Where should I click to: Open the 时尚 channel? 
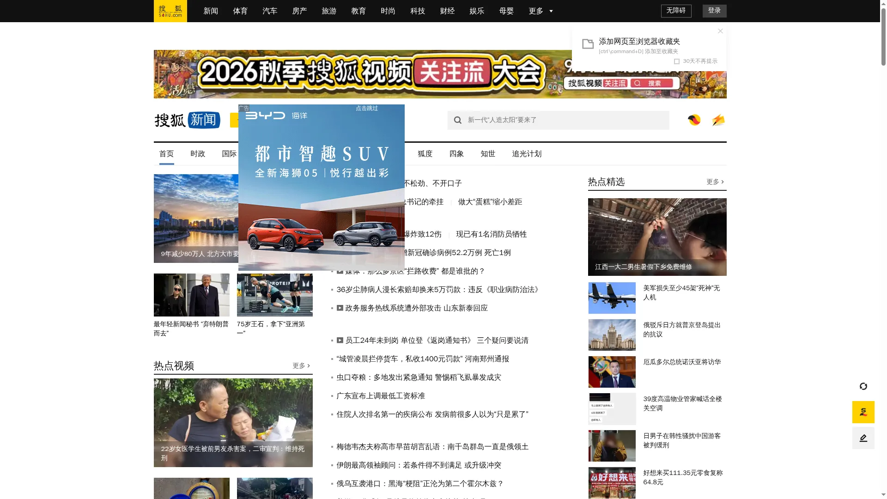(388, 11)
